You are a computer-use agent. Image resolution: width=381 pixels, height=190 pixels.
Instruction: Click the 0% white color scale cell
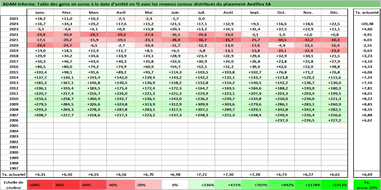coord(175,185)
